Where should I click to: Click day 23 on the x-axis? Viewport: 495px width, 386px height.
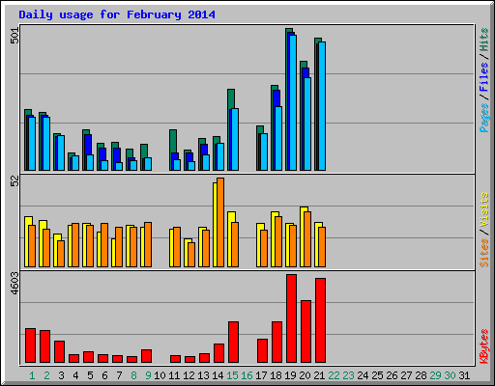348,375
